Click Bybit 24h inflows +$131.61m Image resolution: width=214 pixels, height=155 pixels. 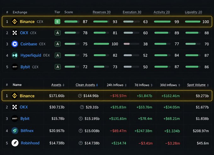[x=118, y=118]
